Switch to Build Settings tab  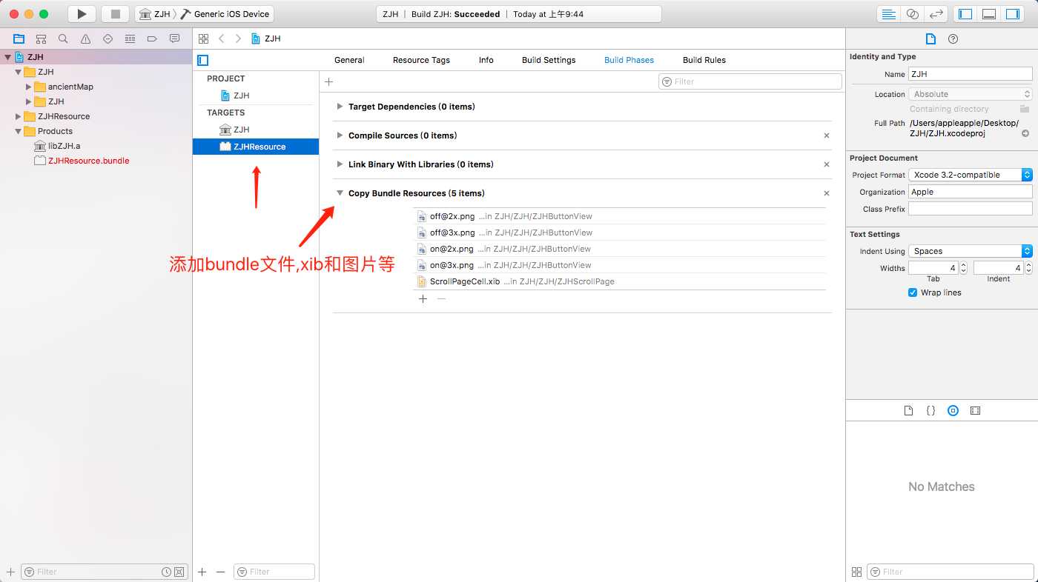[x=549, y=60]
